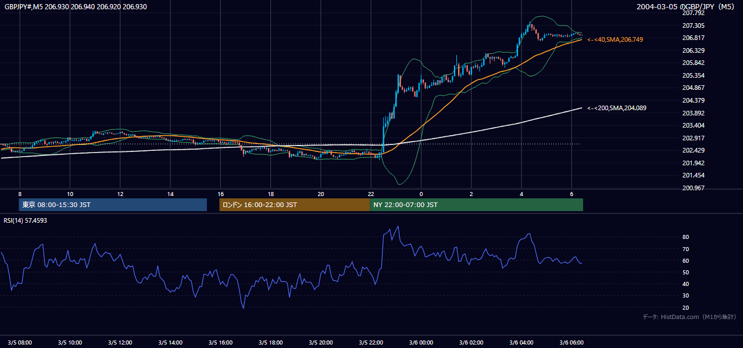Viewport: 743px width, 348px height.
Task: Click price axis label 201.454
Action: pyautogui.click(x=693, y=175)
